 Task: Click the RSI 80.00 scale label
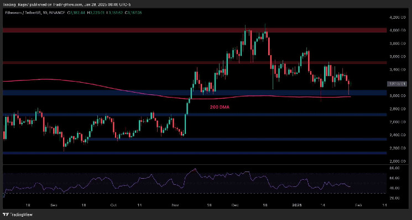point(396,168)
